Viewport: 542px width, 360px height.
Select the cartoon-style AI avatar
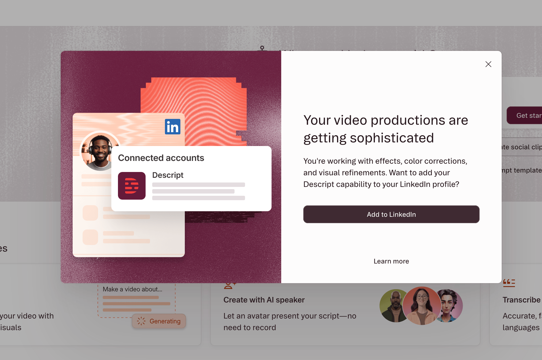pos(451,306)
